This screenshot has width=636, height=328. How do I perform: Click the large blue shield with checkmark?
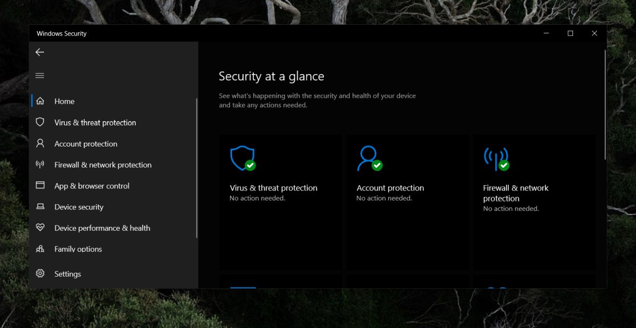243,158
